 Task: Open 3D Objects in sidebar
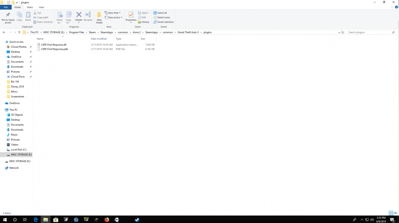(17, 115)
